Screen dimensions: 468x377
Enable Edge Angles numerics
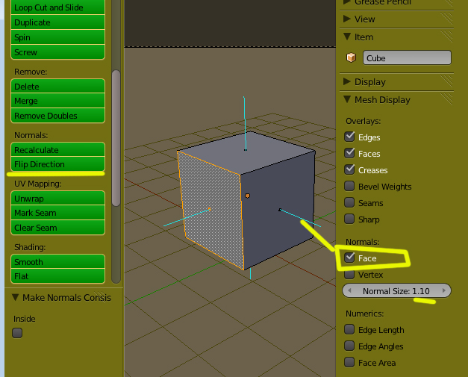click(349, 346)
